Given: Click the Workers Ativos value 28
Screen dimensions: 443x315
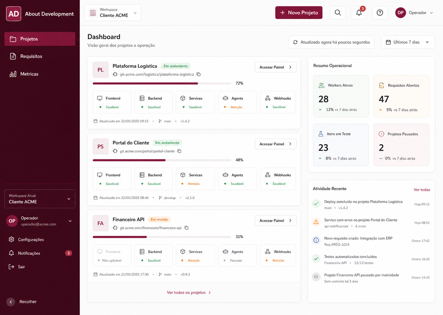Looking at the screenshot, I should 324,99.
